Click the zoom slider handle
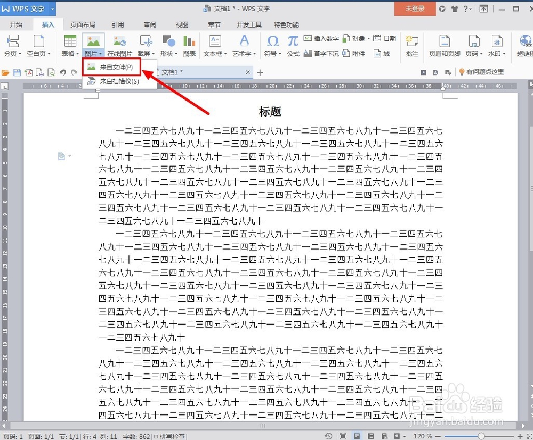 point(481,436)
